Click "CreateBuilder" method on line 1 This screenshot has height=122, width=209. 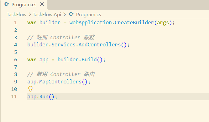pos(134,23)
